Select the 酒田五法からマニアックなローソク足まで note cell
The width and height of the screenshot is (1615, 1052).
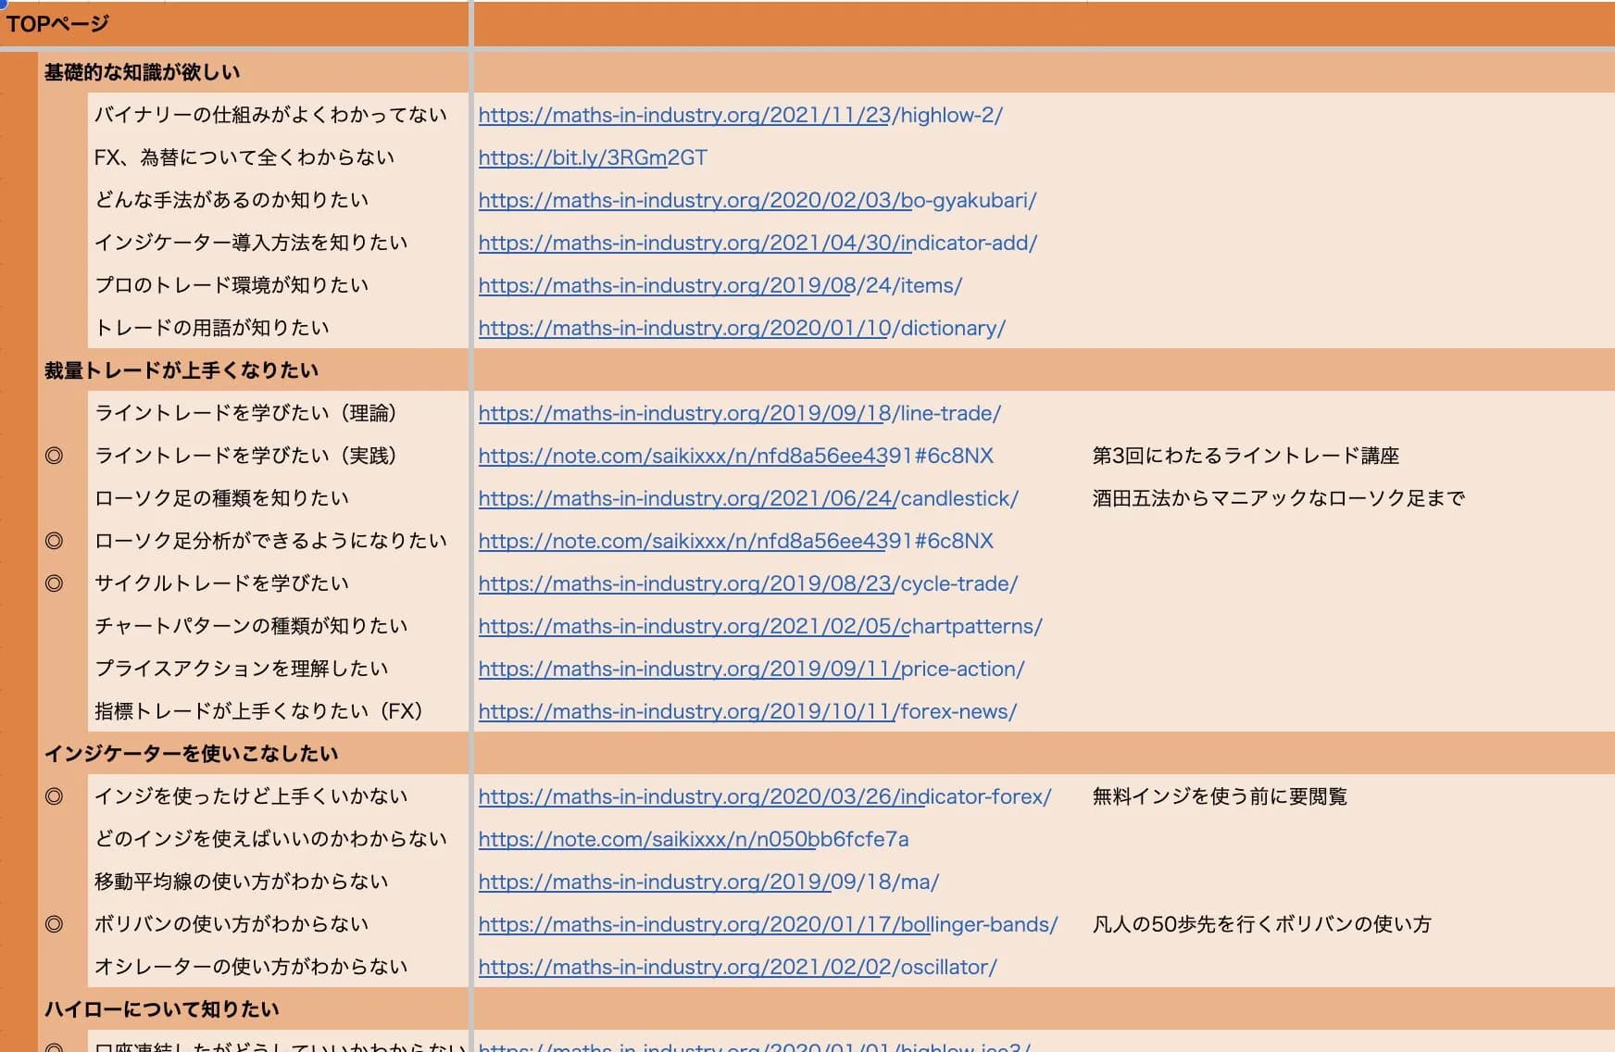pyautogui.click(x=1277, y=499)
